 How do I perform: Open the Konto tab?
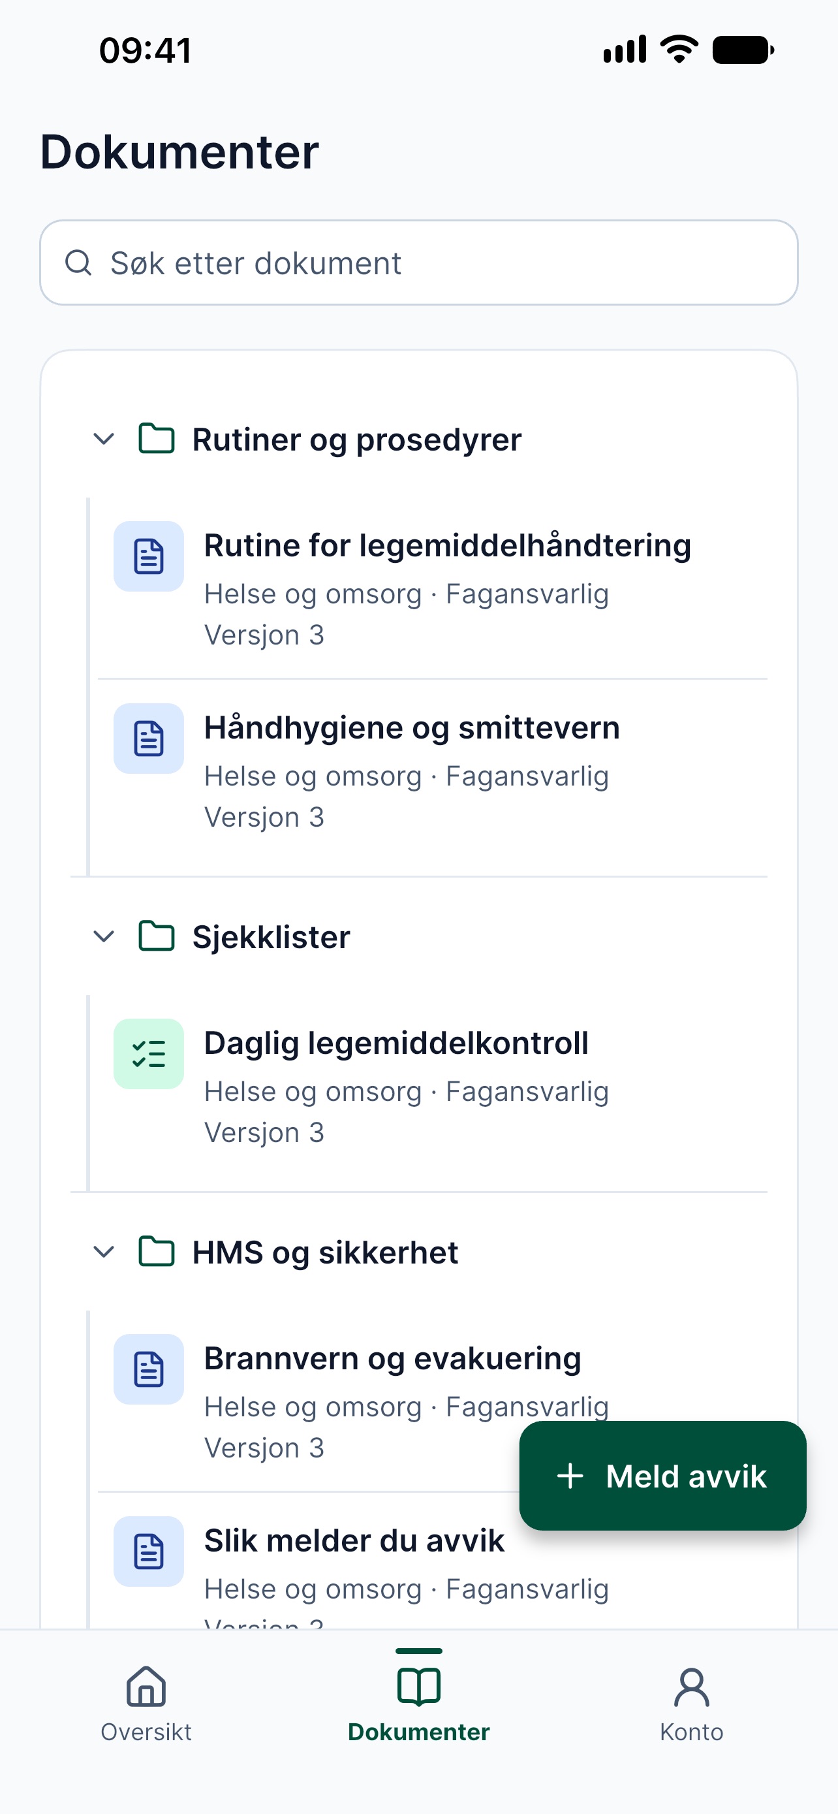(x=692, y=1704)
